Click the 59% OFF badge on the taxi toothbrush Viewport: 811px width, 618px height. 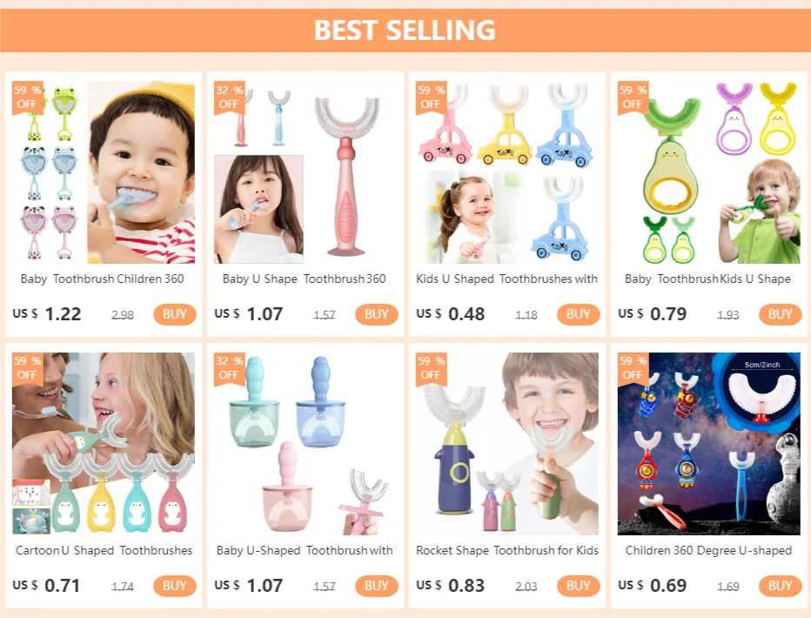coord(431,97)
